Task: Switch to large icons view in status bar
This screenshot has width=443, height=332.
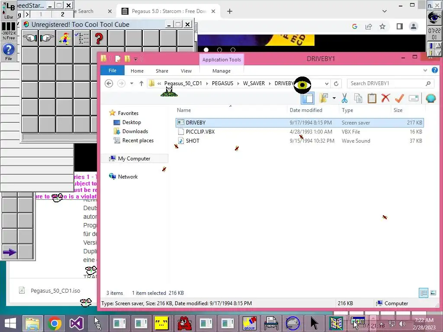Action: (433, 293)
